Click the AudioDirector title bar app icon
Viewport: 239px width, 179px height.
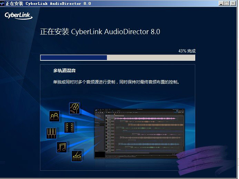coord(2,3)
